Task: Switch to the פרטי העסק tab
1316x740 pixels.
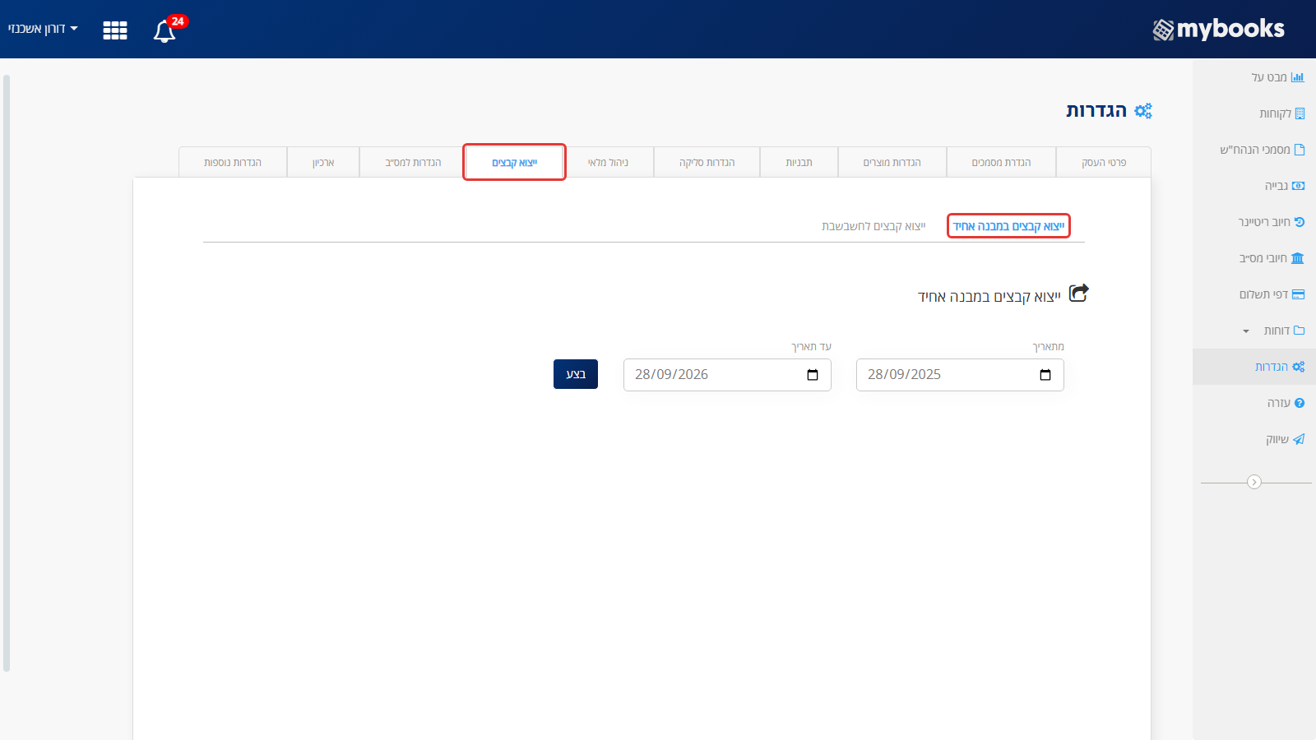Action: (1104, 163)
